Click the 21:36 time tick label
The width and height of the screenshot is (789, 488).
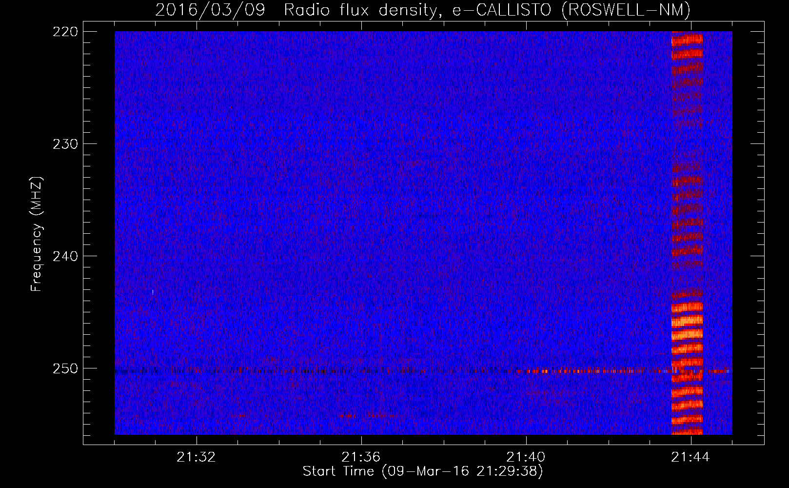coord(361,457)
